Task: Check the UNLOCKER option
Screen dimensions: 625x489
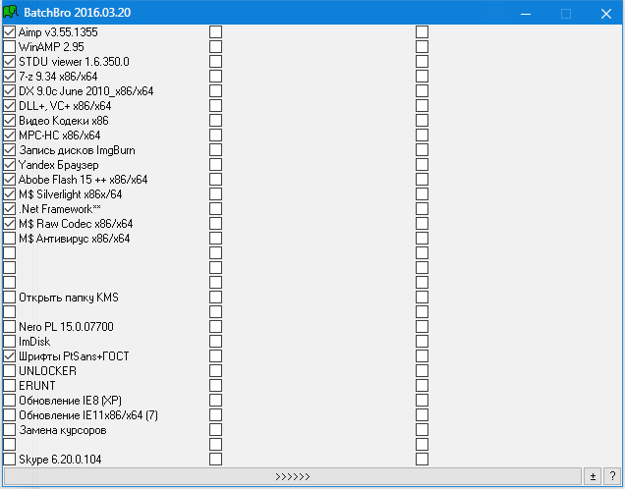Action: point(10,371)
